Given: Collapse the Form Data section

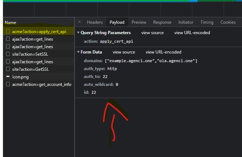Looking at the screenshot, I should [79, 52].
